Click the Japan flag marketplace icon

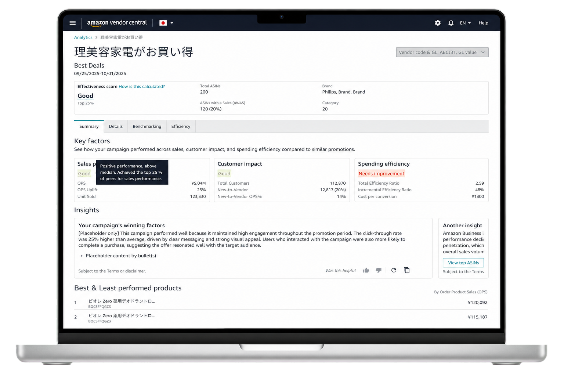click(163, 23)
